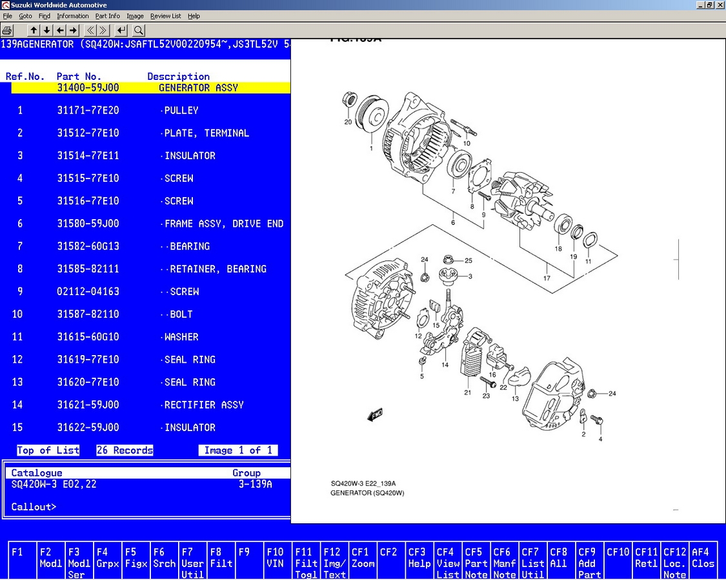Image resolution: width=726 pixels, height=580 pixels.
Task: Select part 02112-04163 SCREW row
Action: tap(151, 292)
